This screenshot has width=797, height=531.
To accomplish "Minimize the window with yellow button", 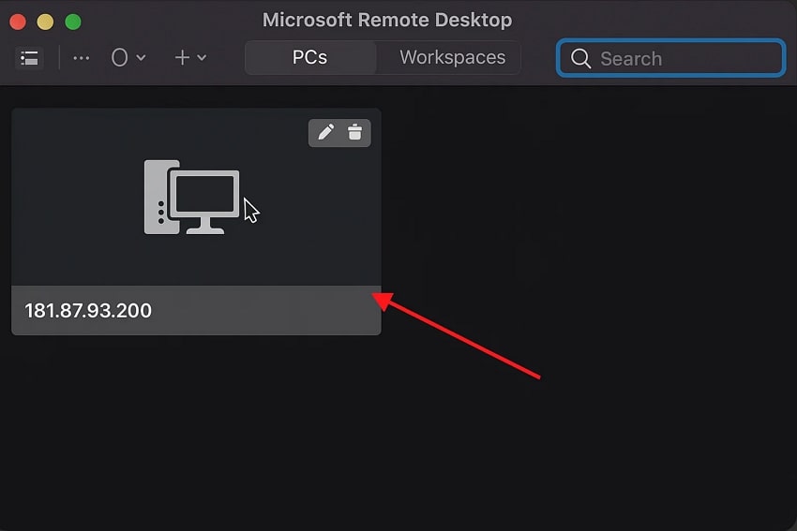I will click(45, 22).
